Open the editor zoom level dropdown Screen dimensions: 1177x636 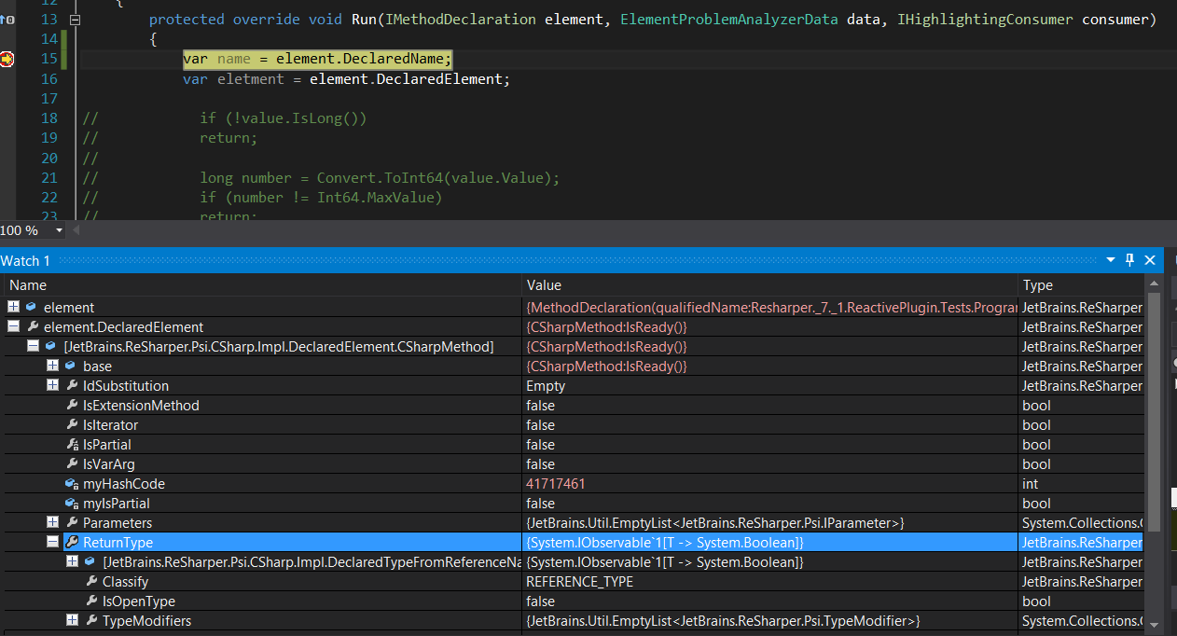(x=60, y=230)
